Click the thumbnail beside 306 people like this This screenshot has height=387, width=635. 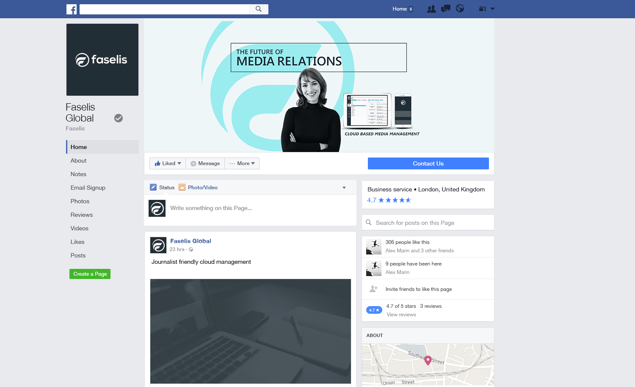pyautogui.click(x=374, y=247)
